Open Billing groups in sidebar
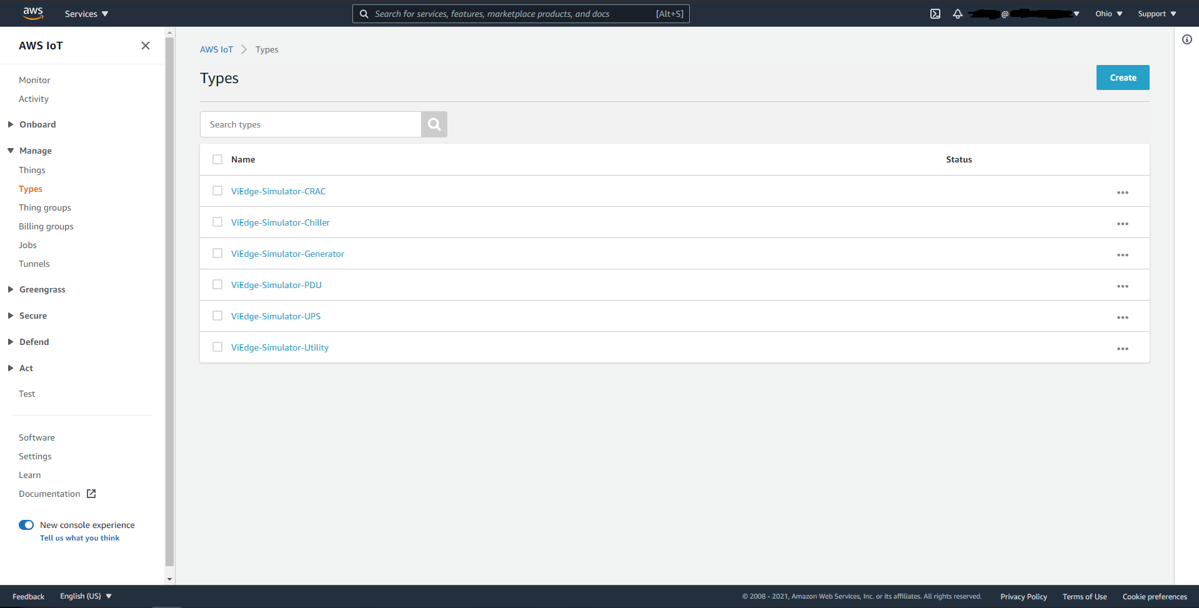The width and height of the screenshot is (1199, 608). point(46,226)
